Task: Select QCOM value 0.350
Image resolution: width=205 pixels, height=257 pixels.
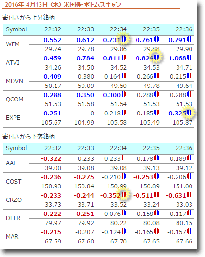Action: click(85, 95)
